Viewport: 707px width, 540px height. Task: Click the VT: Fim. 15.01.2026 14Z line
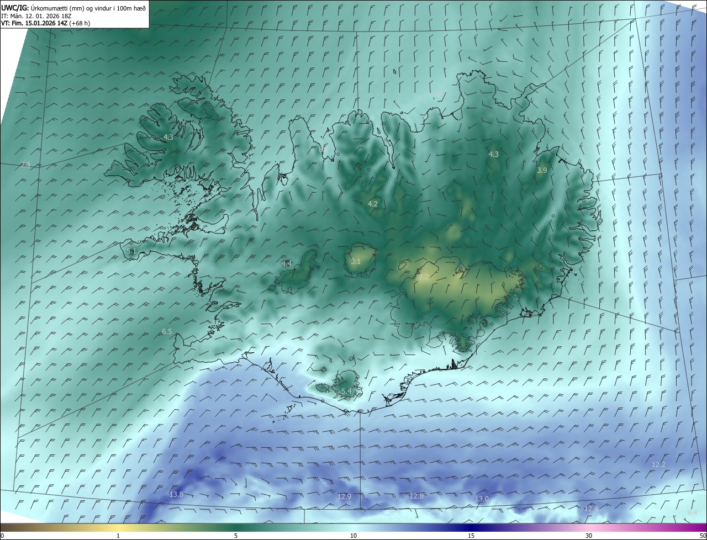coord(46,23)
